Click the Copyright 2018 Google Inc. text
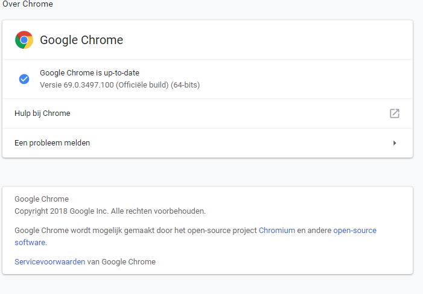 pos(62,211)
